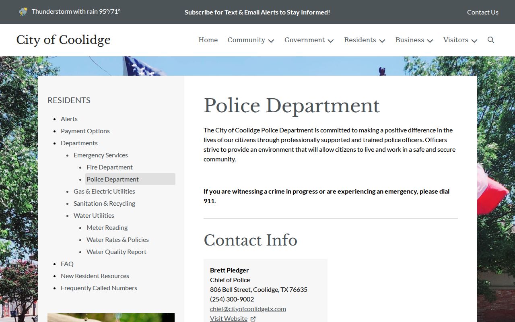Select Departments in the sidebar

(79, 143)
